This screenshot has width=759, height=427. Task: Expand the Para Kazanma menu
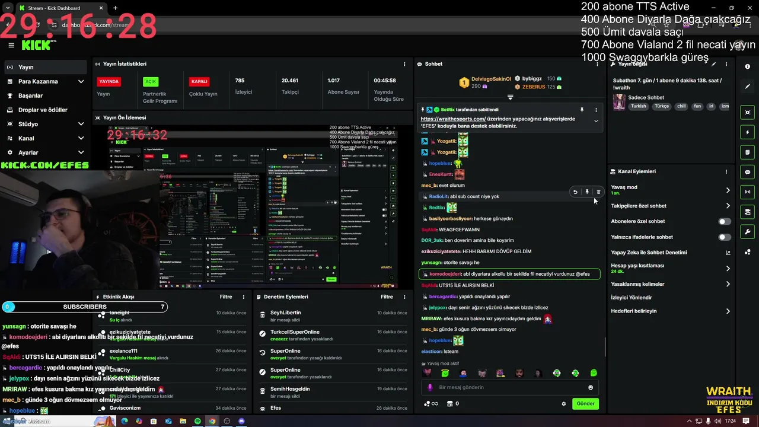(x=46, y=81)
